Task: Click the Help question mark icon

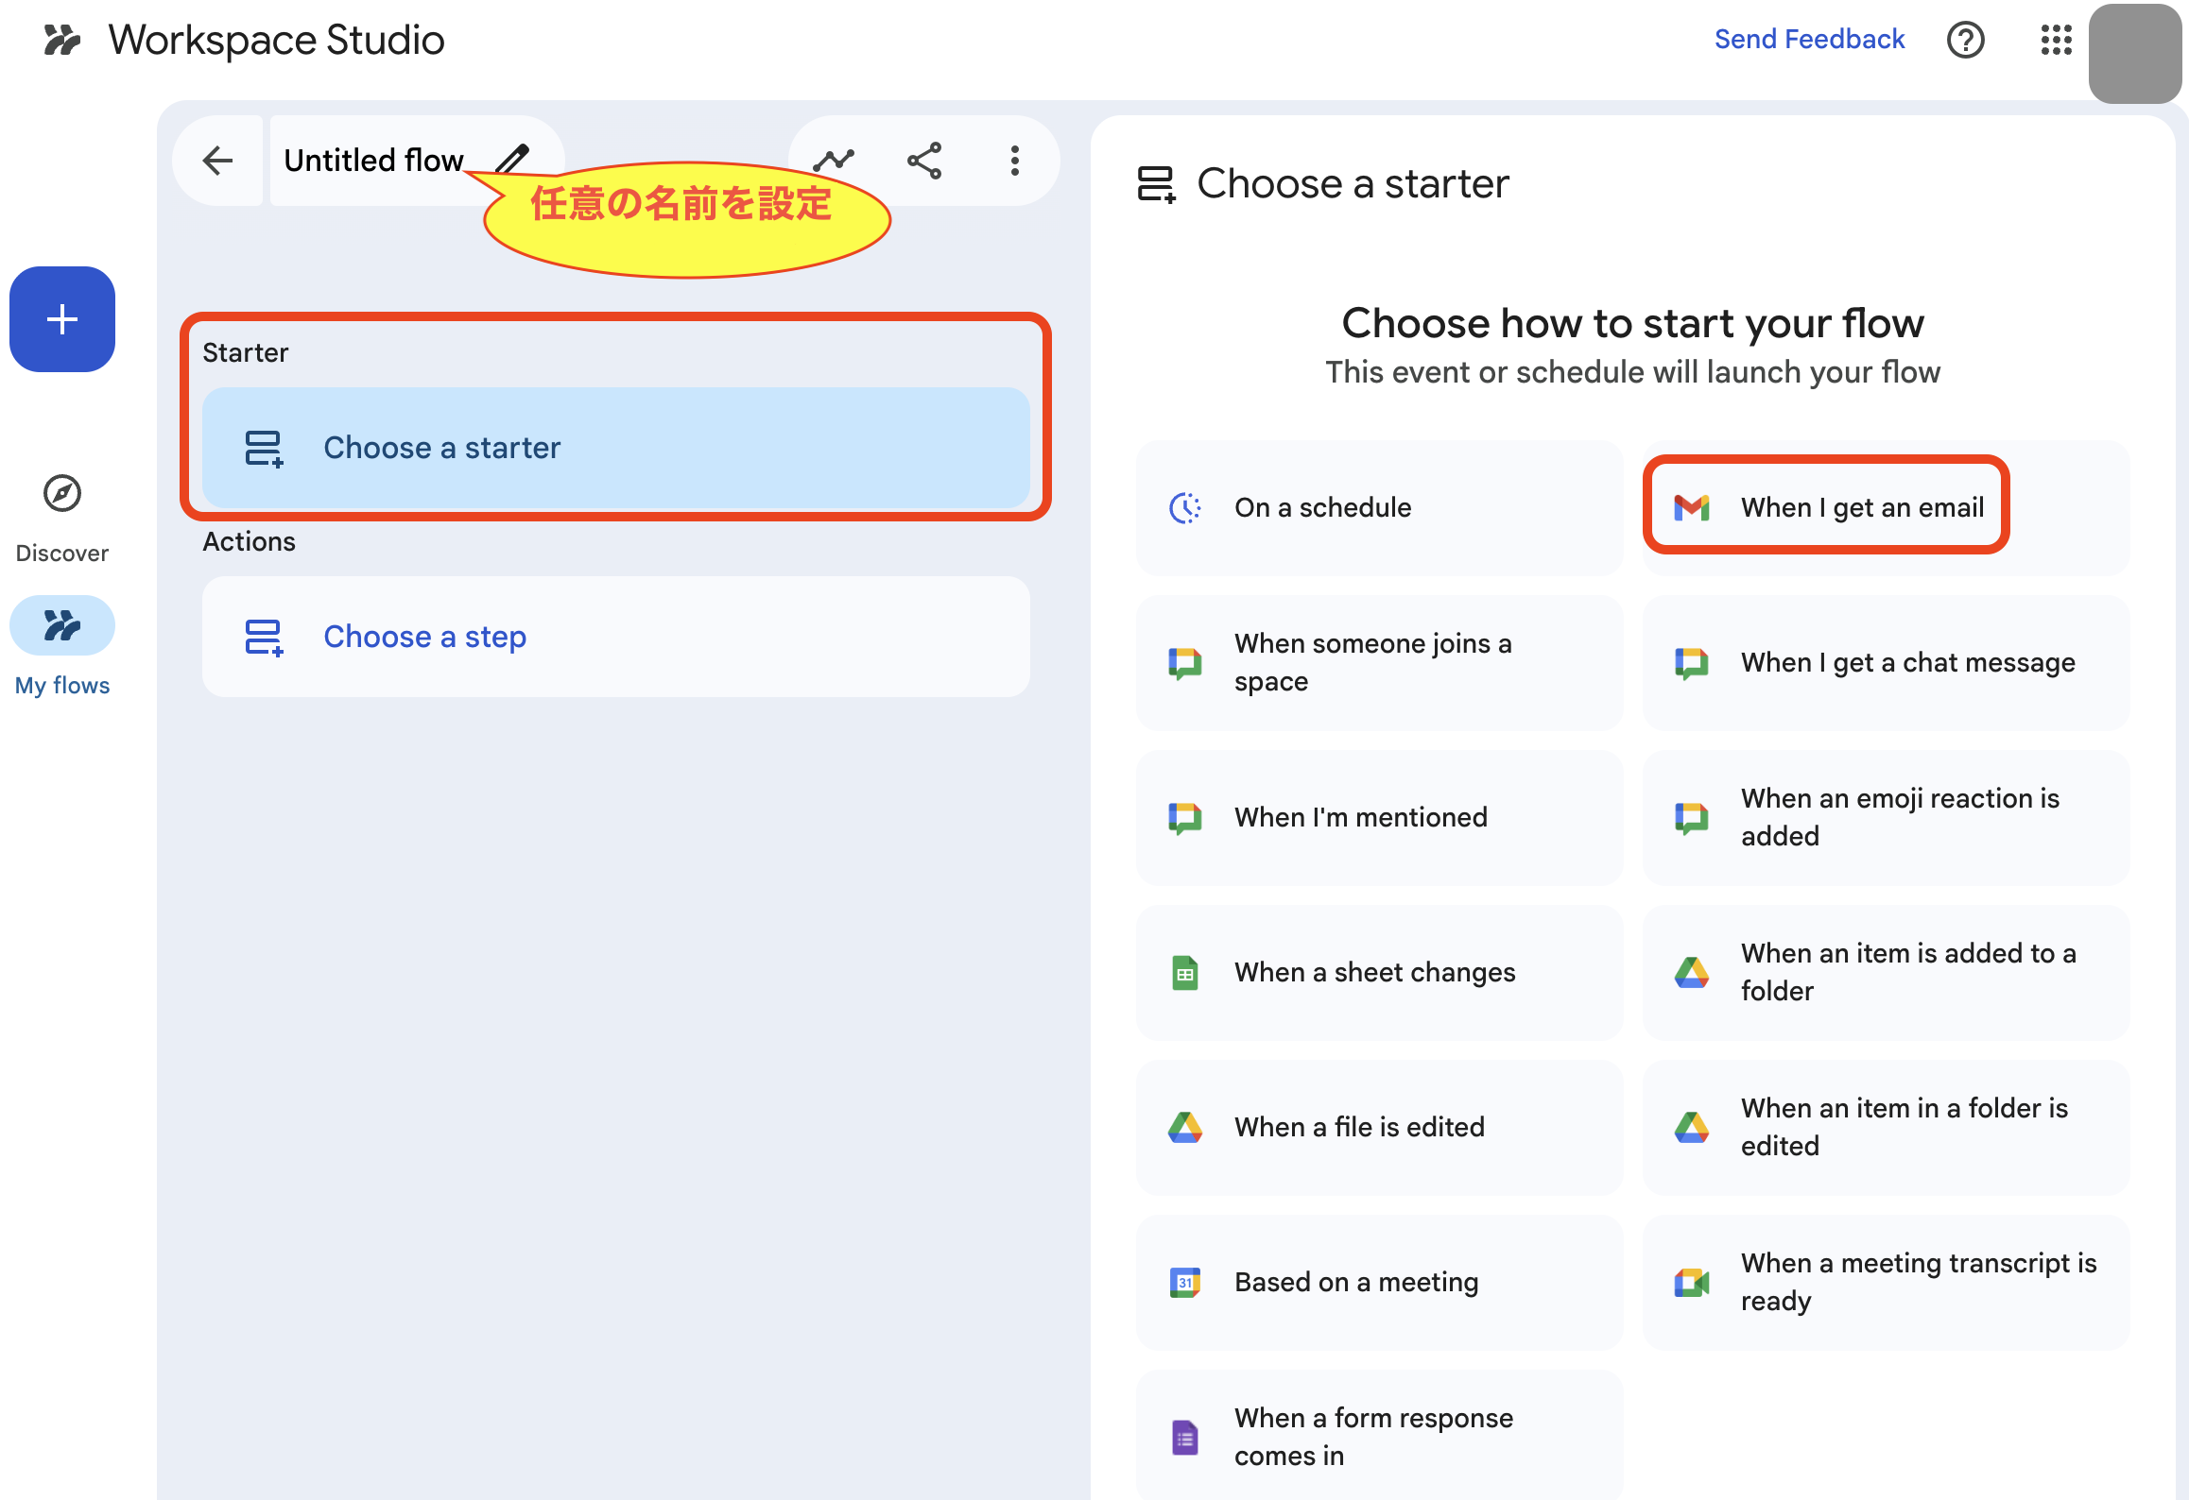Action: click(1966, 40)
